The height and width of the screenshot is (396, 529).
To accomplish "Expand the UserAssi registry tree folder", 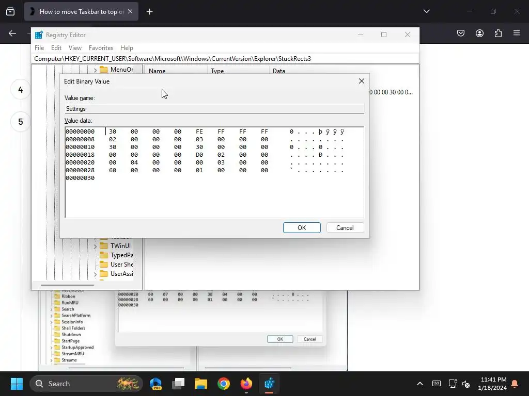I will [x=95, y=274].
